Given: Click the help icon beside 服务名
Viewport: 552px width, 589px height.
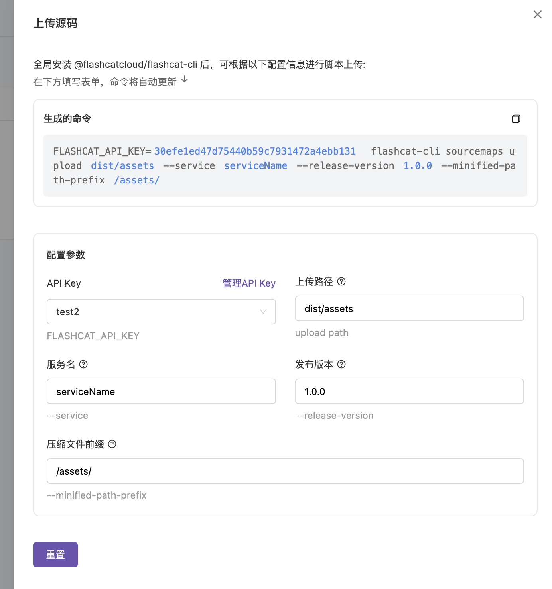Looking at the screenshot, I should point(83,365).
